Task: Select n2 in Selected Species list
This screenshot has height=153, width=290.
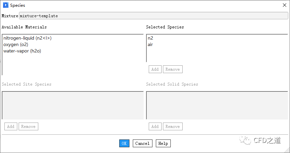Action: [150, 38]
